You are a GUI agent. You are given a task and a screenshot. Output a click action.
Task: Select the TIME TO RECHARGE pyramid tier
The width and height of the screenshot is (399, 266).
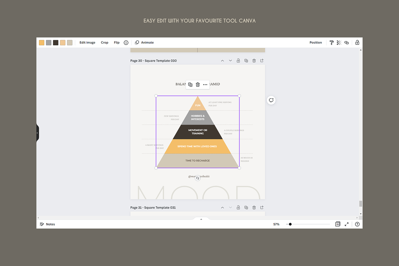pos(198,161)
